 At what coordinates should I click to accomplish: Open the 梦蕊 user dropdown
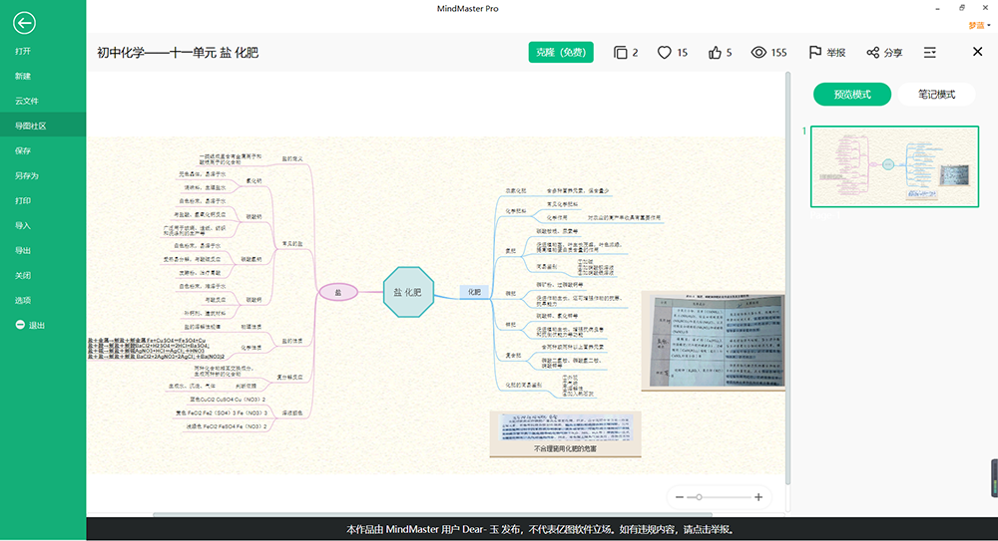(x=979, y=26)
